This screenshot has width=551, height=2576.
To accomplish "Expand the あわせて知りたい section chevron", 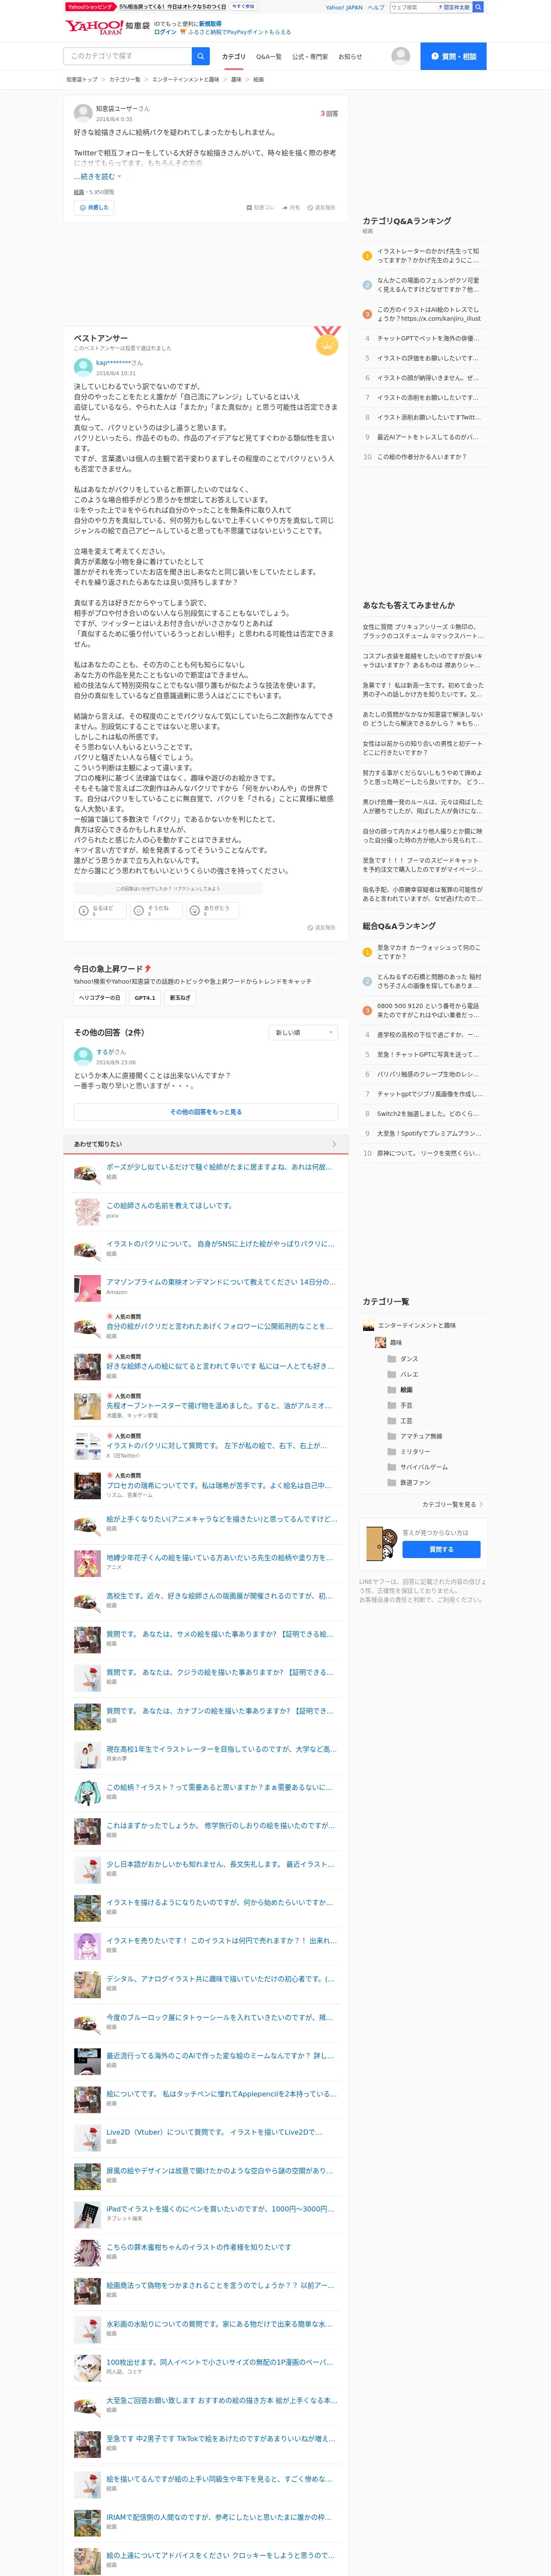I will point(334,1144).
